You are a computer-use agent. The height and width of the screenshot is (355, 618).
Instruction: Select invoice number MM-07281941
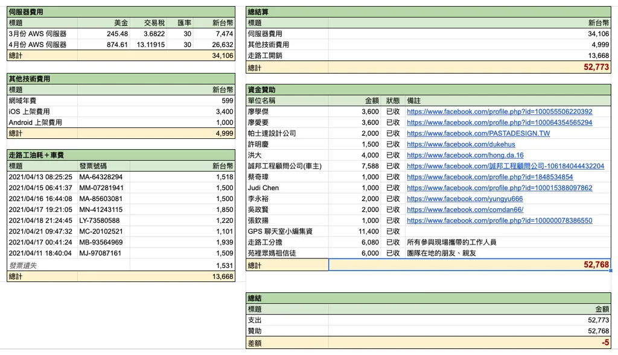[x=104, y=188]
